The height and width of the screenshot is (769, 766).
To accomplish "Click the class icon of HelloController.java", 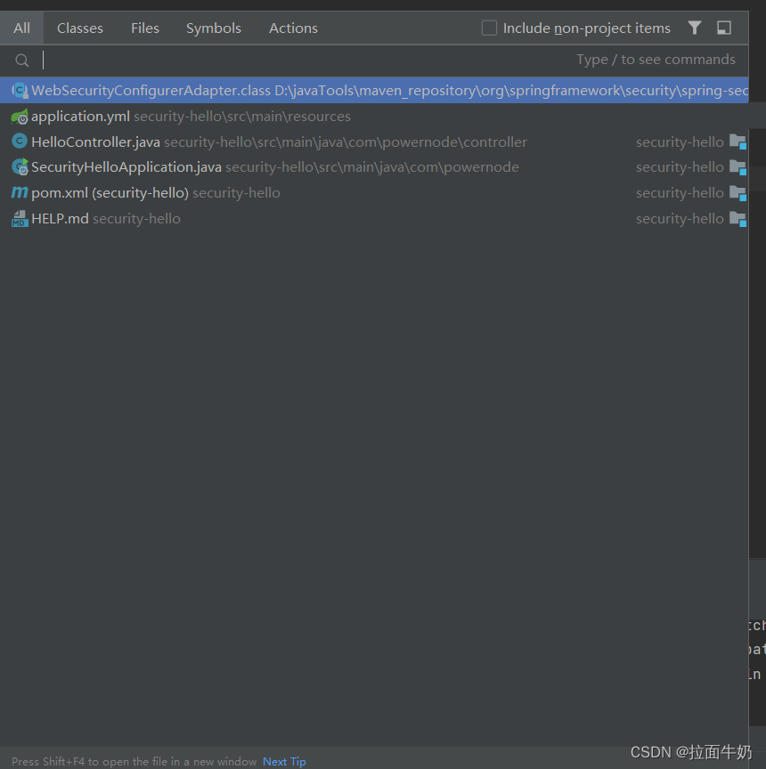I will pyautogui.click(x=20, y=142).
